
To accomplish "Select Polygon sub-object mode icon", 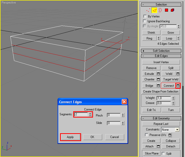I will [x=166, y=10].
